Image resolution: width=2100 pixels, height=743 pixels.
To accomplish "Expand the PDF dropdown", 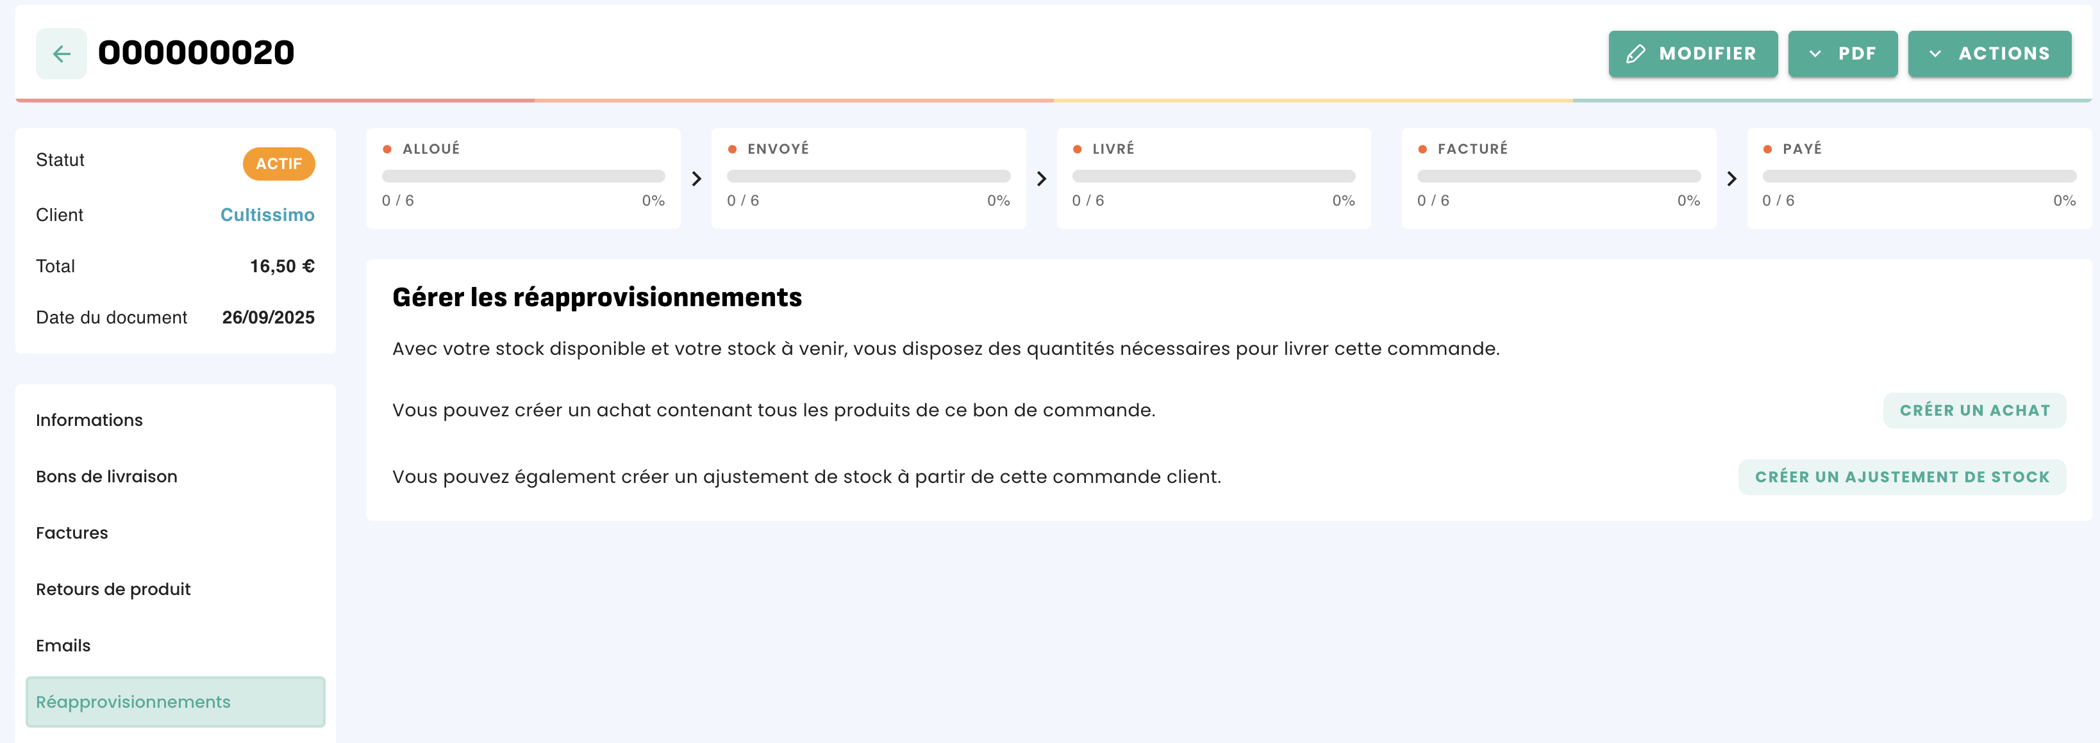I will click(1842, 54).
